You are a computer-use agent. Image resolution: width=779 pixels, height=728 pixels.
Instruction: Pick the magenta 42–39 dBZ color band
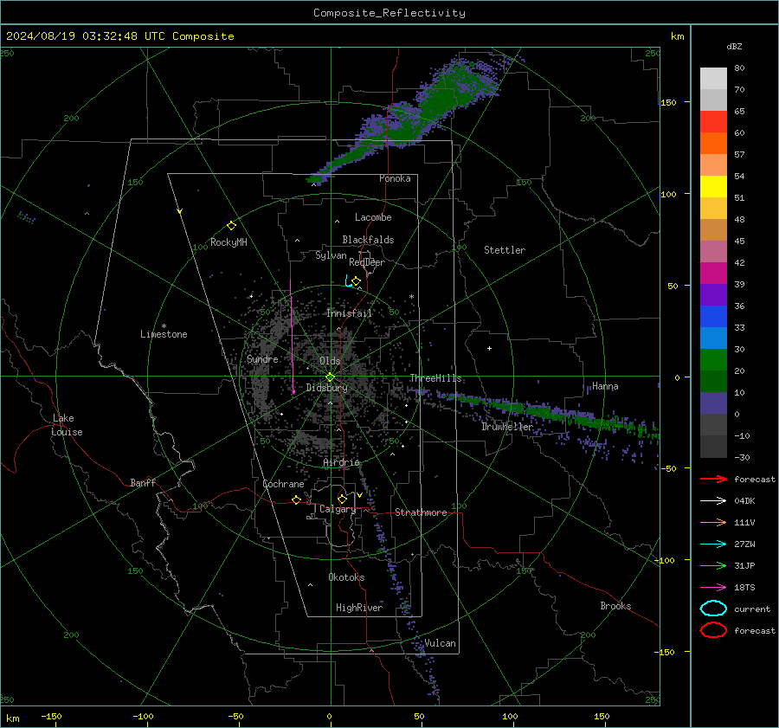click(x=713, y=274)
